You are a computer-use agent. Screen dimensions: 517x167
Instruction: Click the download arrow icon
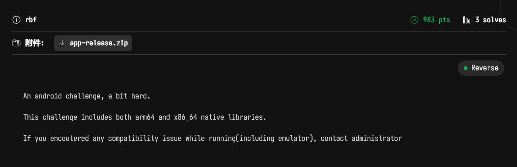point(62,43)
